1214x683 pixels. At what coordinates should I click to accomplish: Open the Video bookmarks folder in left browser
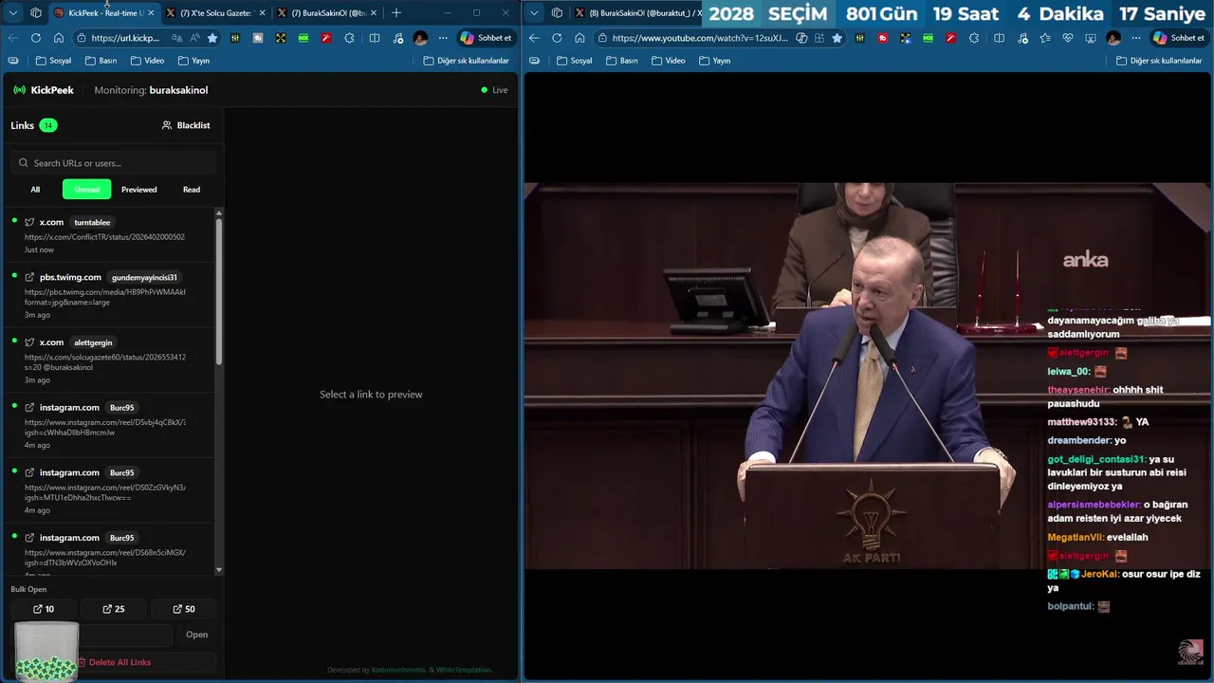pyautogui.click(x=146, y=61)
